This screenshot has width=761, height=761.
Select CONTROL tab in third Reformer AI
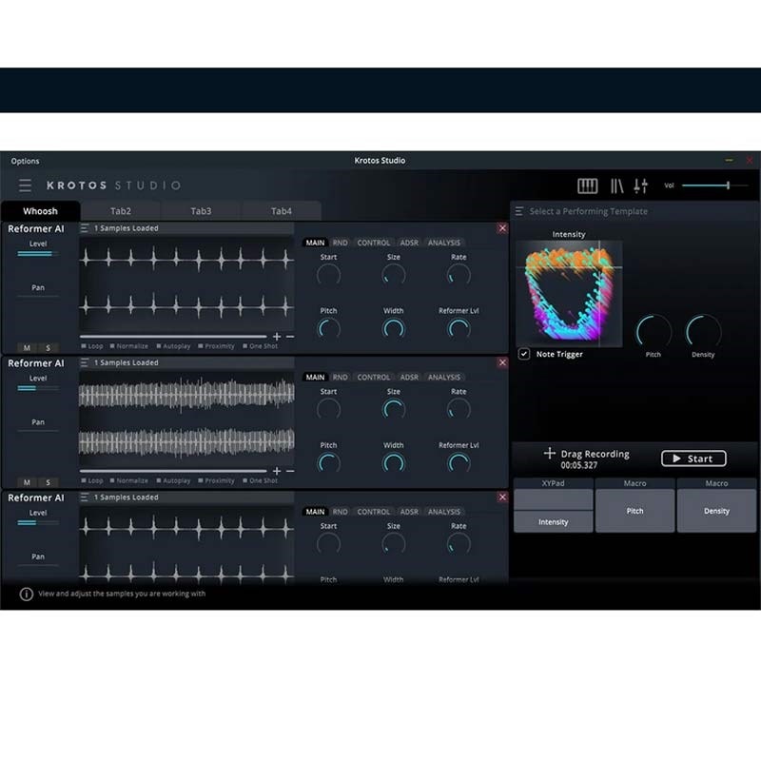[374, 512]
